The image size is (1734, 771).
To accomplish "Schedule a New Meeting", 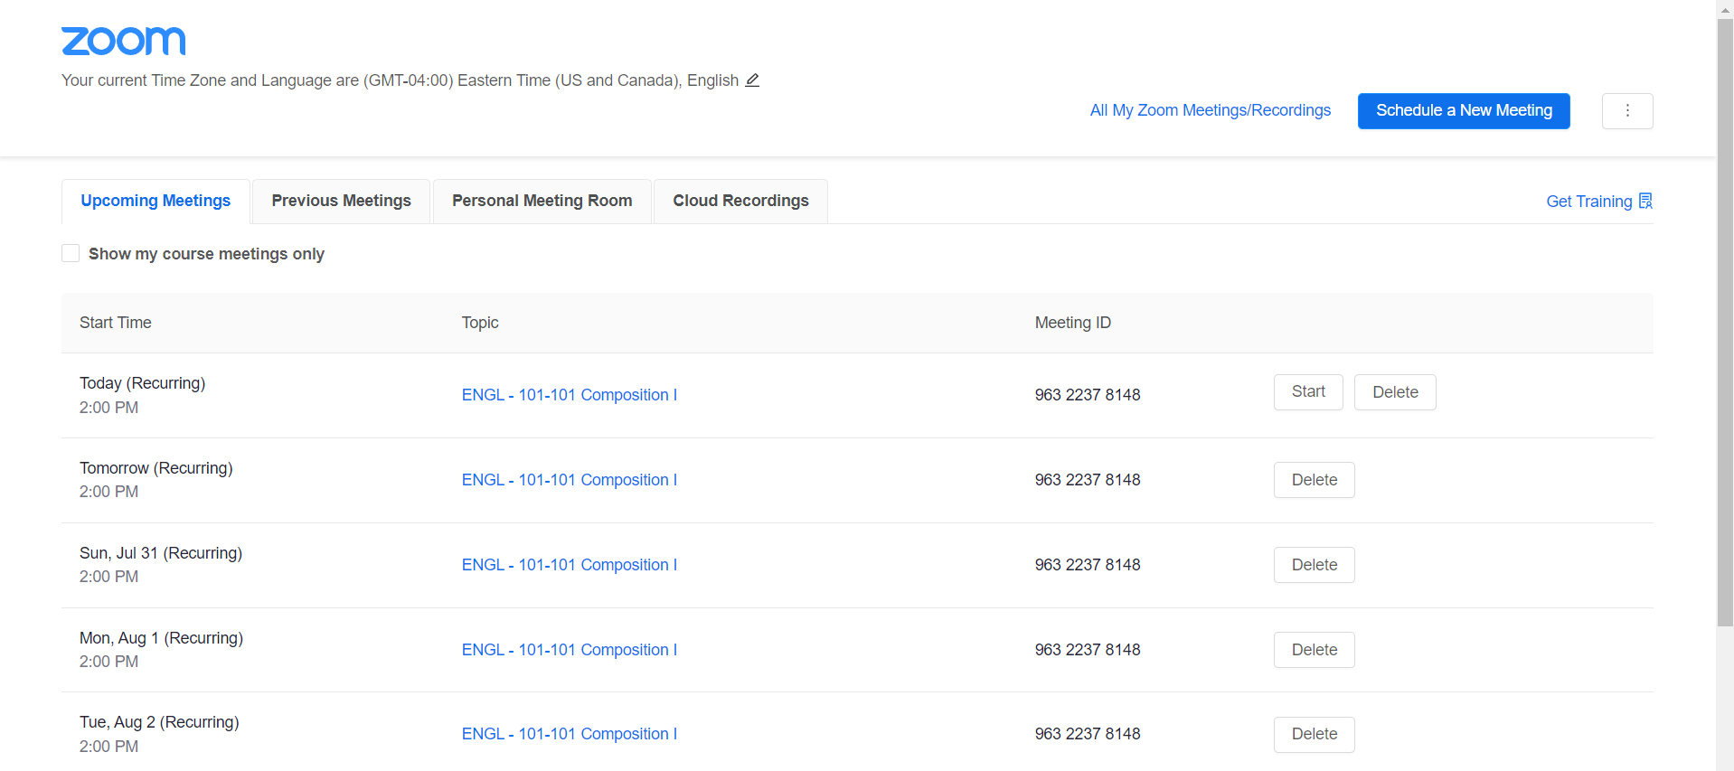I will tap(1464, 111).
